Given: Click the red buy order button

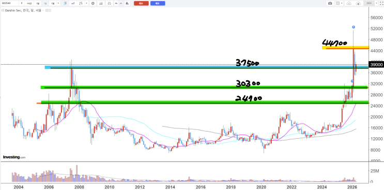Looking at the screenshot, I should point(141,3).
